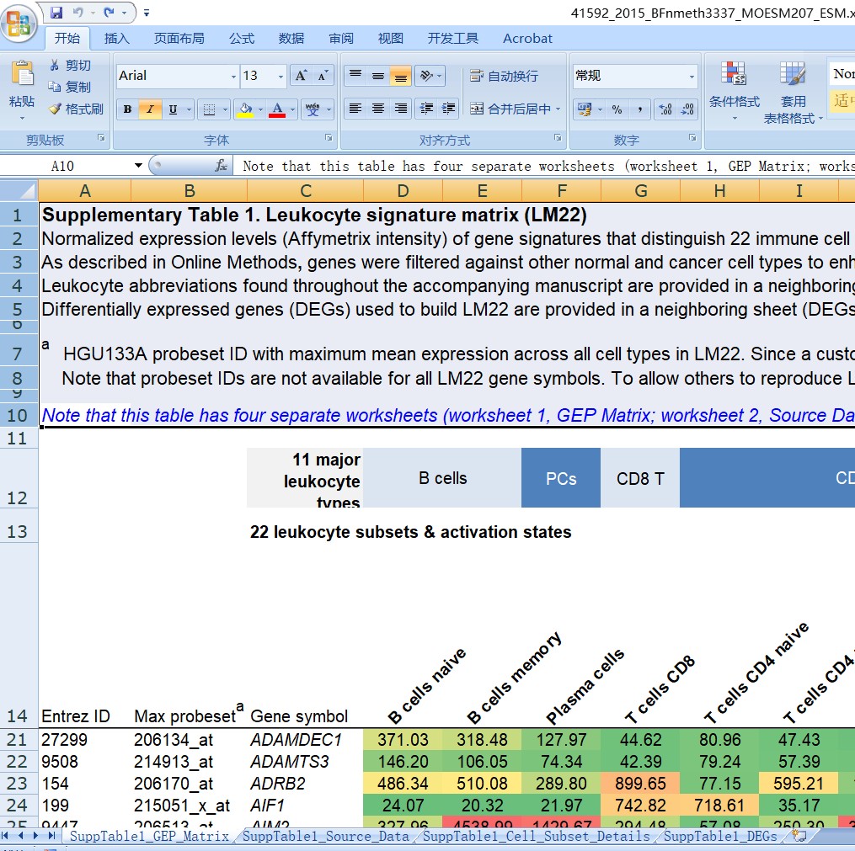Open the Arial font name dropdown

pyautogui.click(x=233, y=77)
